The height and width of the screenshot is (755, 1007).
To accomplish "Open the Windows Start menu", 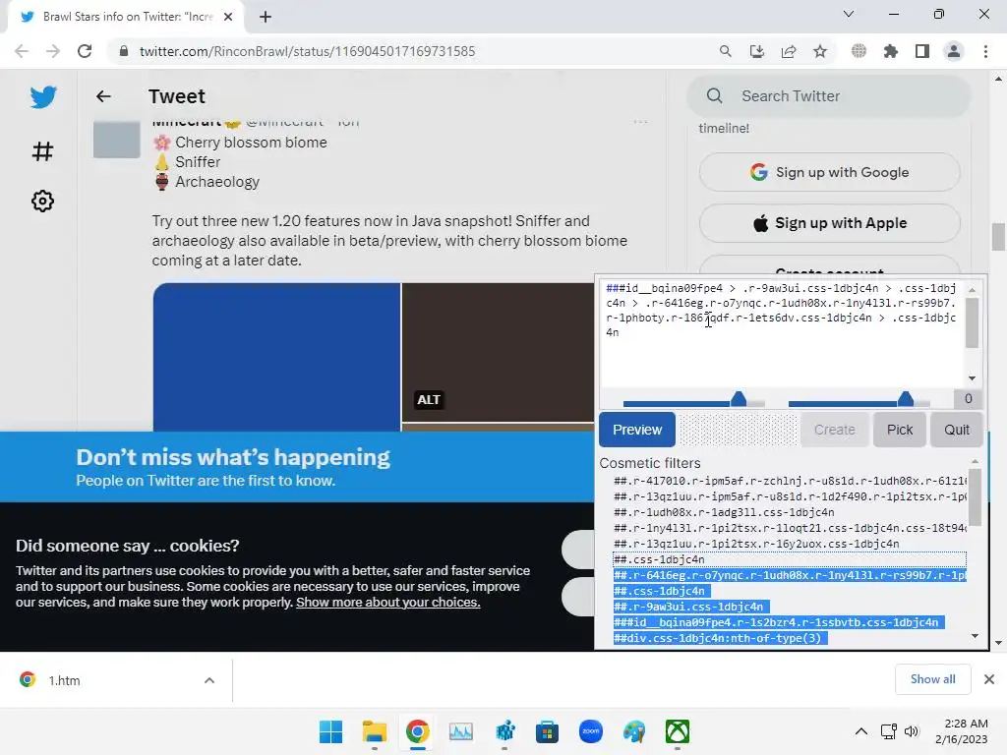I will point(330,731).
